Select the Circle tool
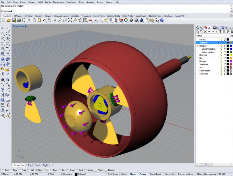Viewport: 233px width, 176px height. tap(3, 39)
